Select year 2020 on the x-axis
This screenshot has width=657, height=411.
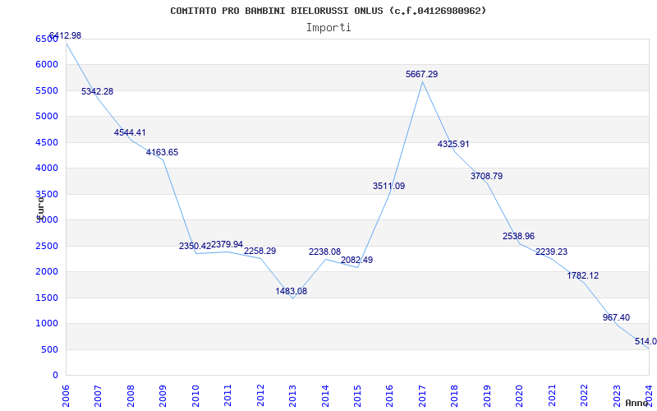pyautogui.click(x=520, y=395)
